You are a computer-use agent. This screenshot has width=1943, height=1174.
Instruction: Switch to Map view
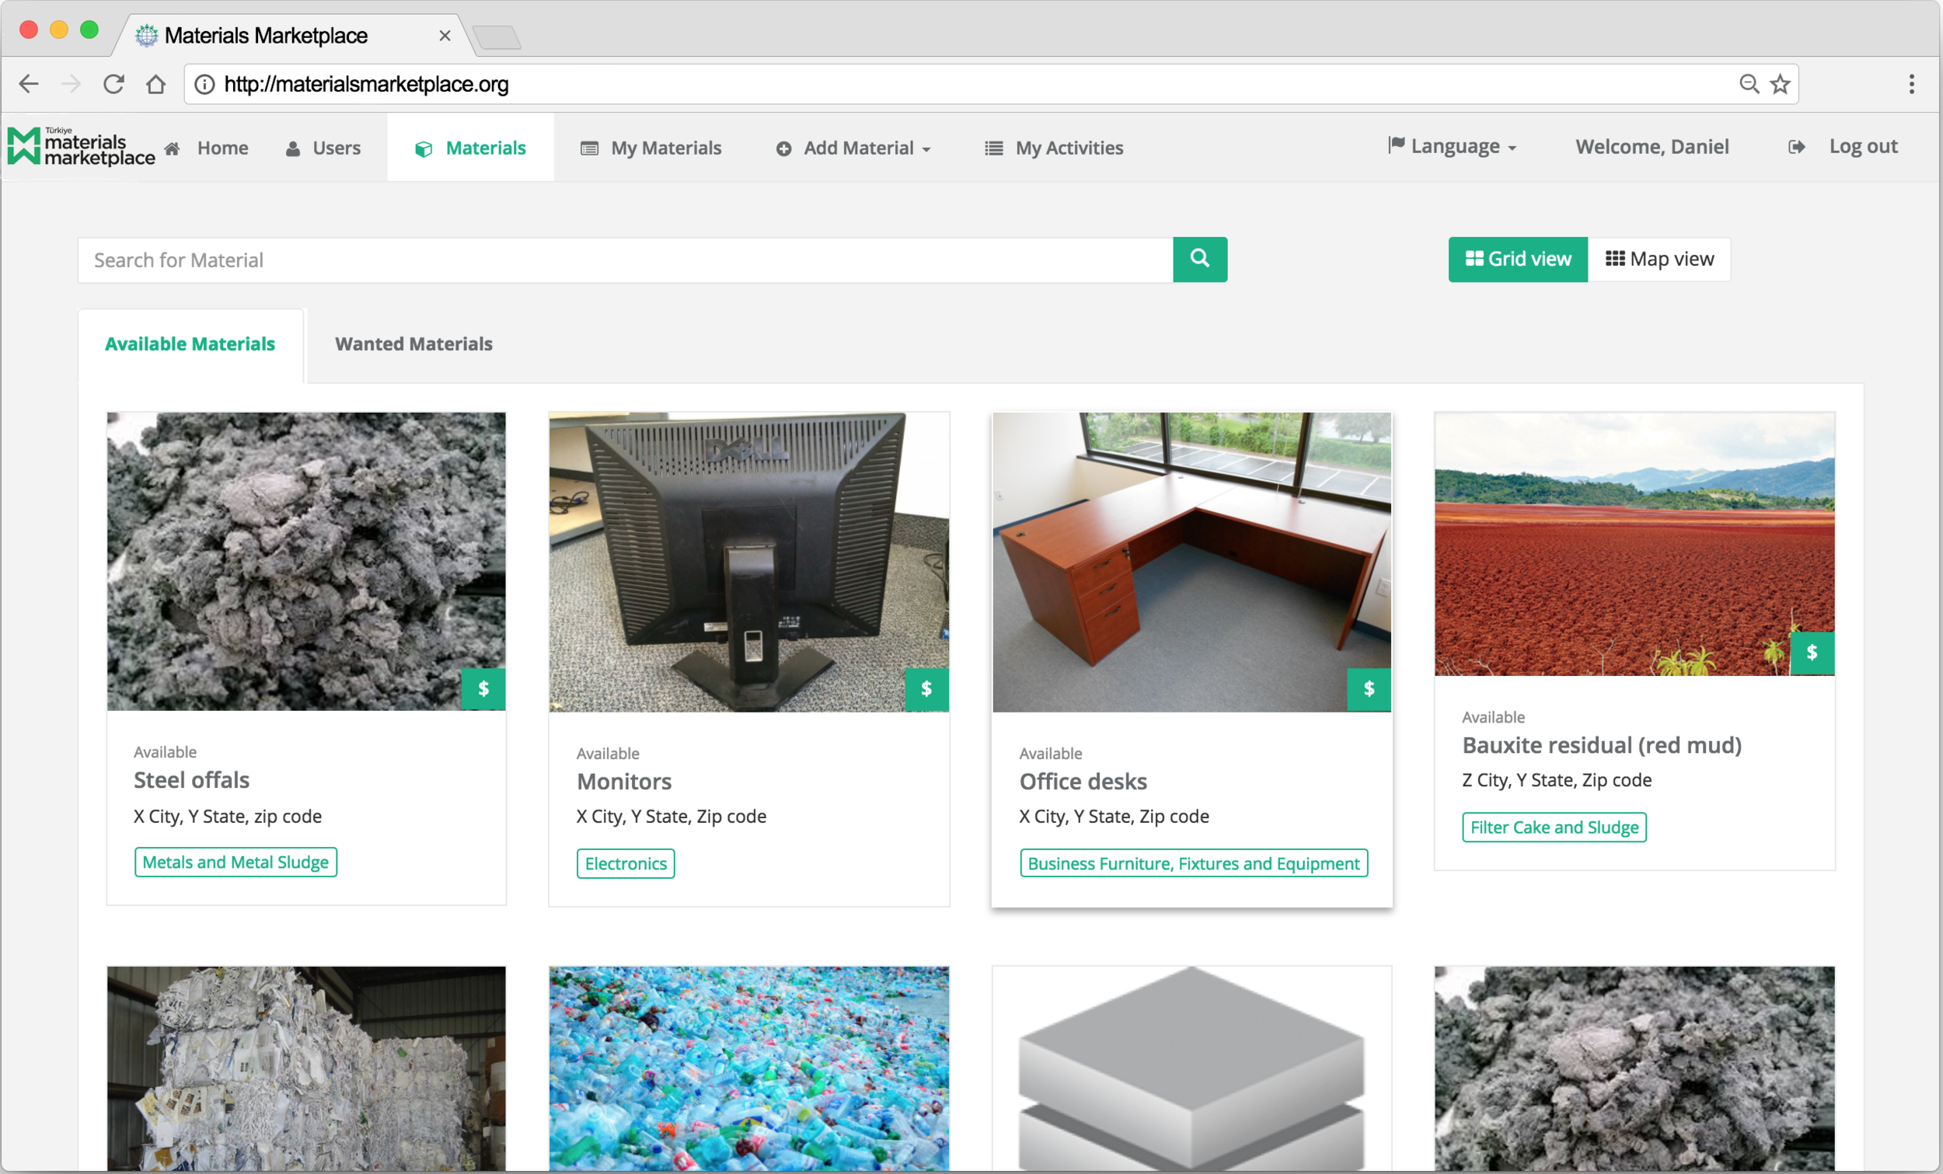1659,259
